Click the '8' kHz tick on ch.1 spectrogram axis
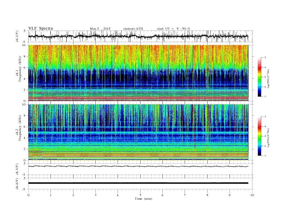Screen dimensions: 284x219 (x=25, y=57)
